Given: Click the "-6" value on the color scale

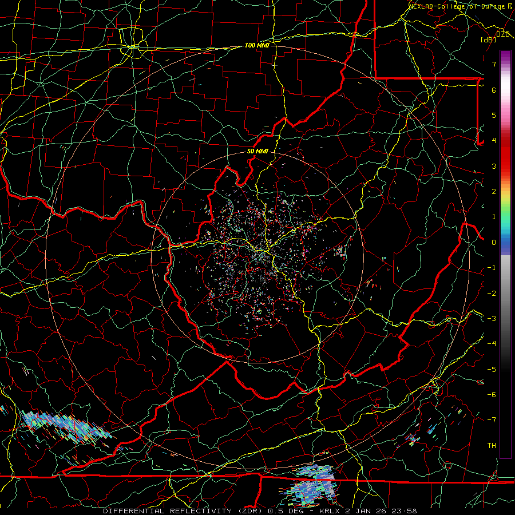Looking at the screenshot, I should coord(492,395).
